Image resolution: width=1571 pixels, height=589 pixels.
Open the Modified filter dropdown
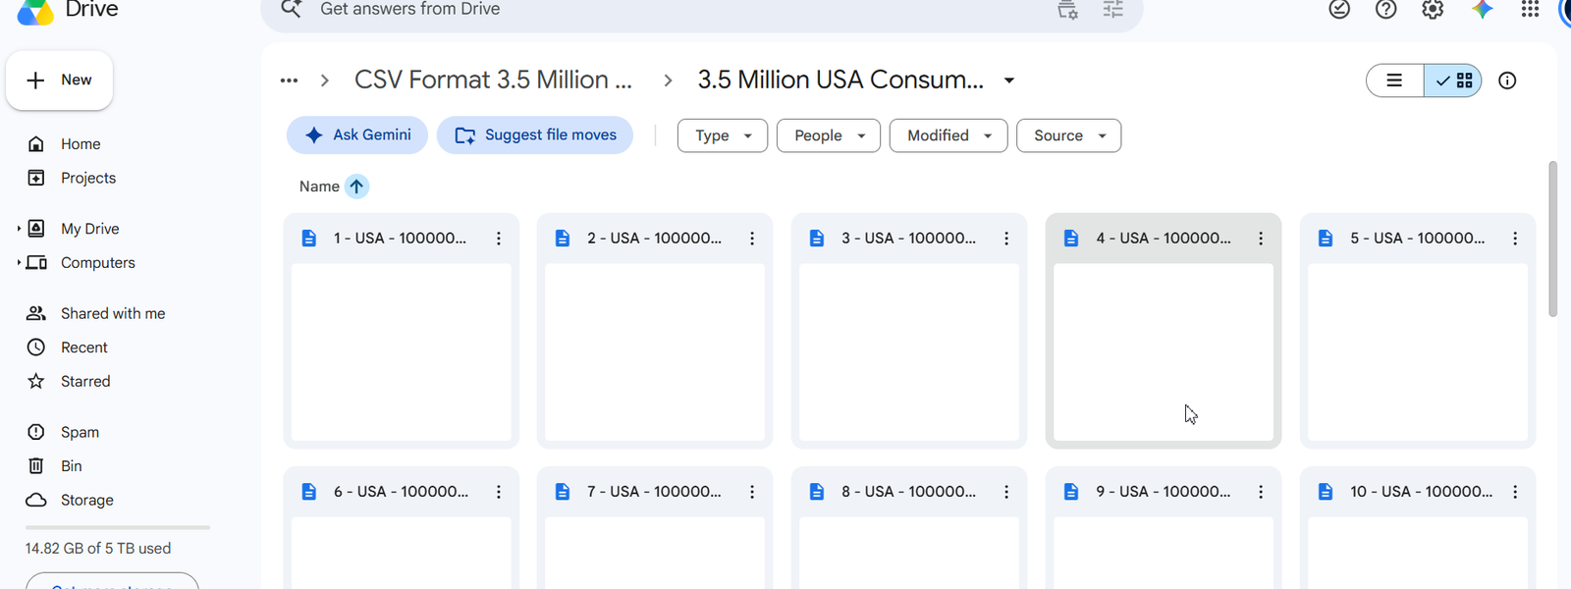coord(948,135)
